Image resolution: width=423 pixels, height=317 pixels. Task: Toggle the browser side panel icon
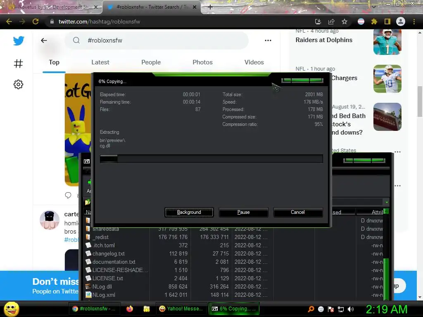(x=387, y=21)
